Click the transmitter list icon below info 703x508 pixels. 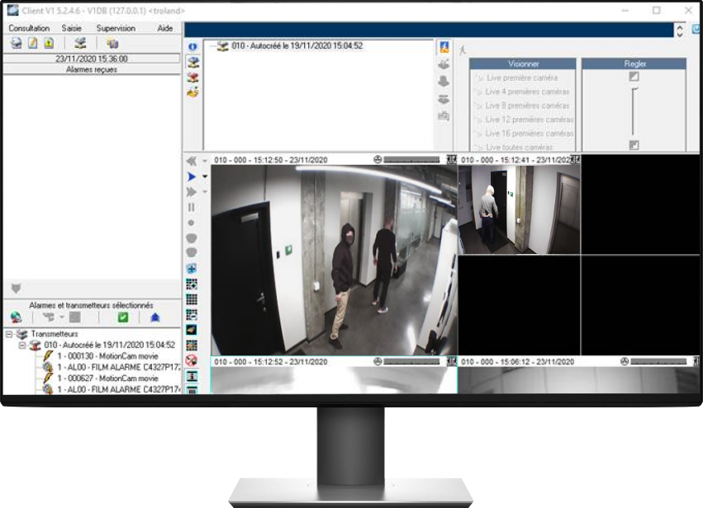click(193, 62)
